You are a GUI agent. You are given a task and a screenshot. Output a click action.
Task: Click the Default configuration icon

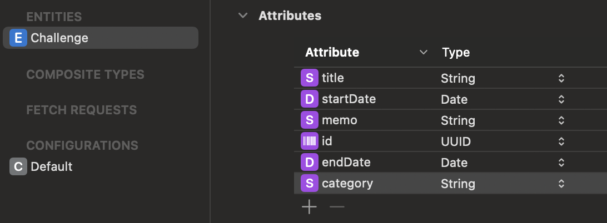pos(18,166)
